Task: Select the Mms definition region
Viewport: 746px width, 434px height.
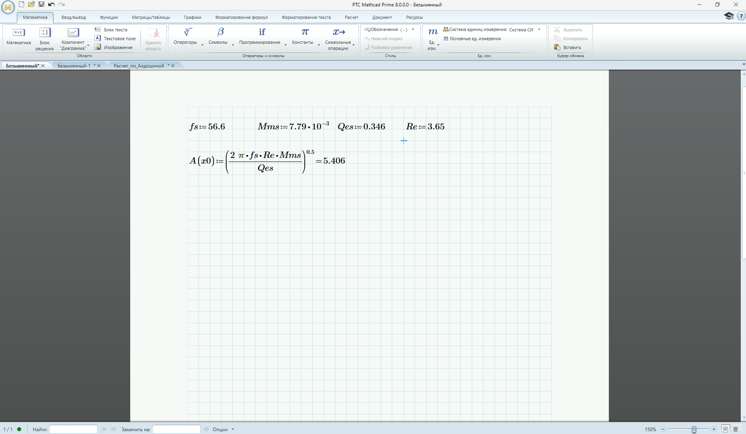Action: coord(293,126)
